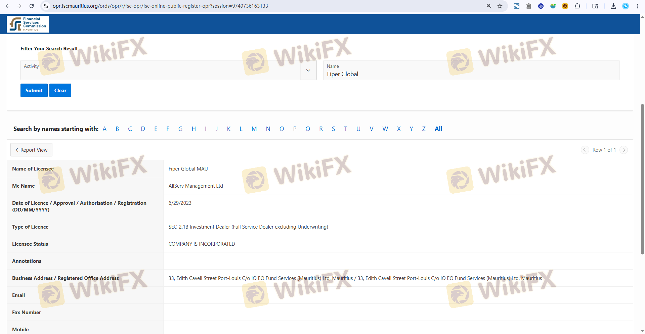
Task: Expand the Activity dropdown arrow
Action: tap(308, 70)
